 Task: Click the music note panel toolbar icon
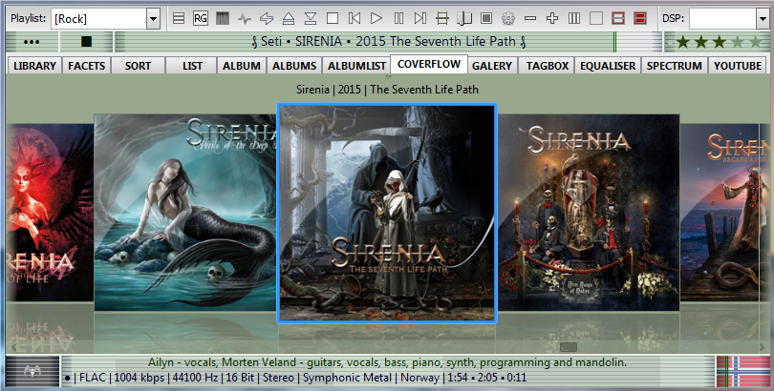click(464, 19)
